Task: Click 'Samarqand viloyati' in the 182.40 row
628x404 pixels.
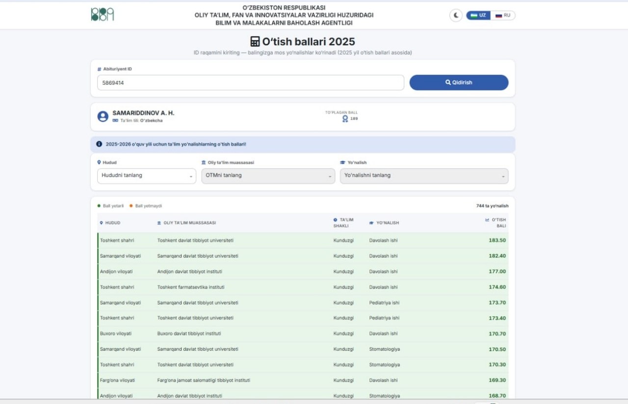Action: 120,256
